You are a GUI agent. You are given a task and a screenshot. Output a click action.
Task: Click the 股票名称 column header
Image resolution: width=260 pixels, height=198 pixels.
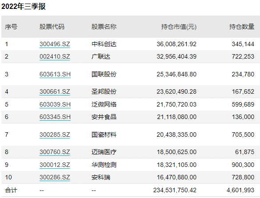coord(104,27)
